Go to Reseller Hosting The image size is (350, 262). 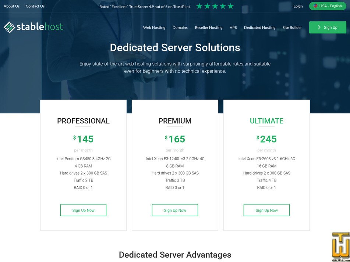point(208,28)
